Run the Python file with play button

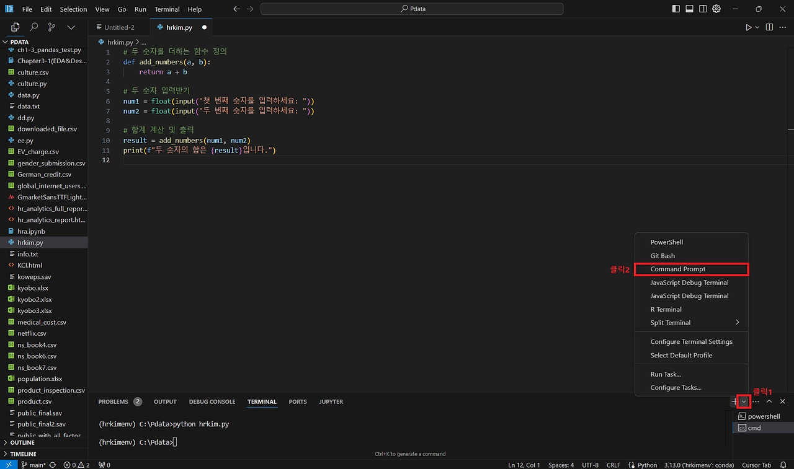749,27
